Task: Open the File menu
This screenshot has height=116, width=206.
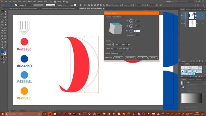Action: [6, 2]
